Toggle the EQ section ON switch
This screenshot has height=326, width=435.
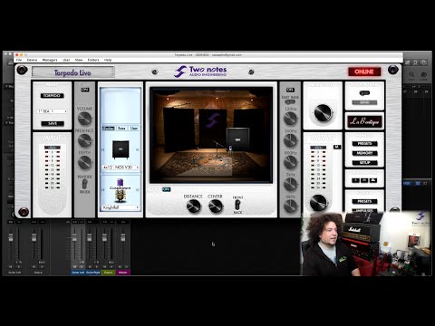click(x=290, y=90)
